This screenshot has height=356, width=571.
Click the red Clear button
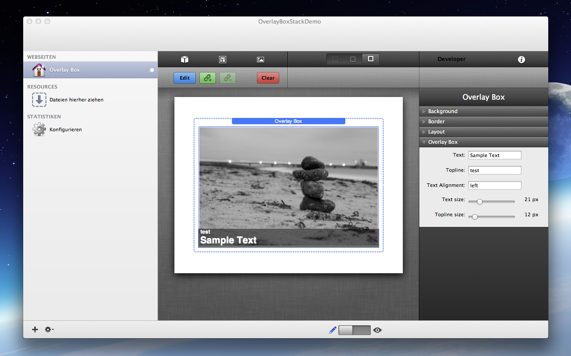[268, 78]
